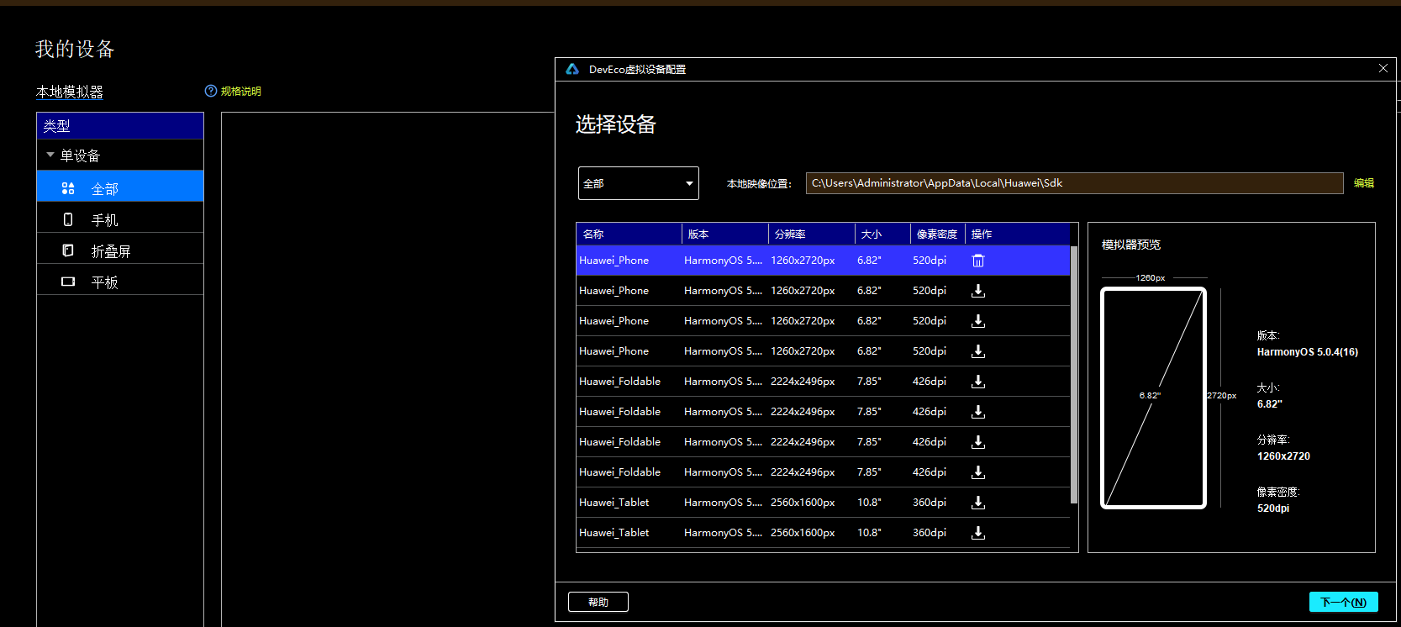Image resolution: width=1401 pixels, height=627 pixels.
Task: Click the 类型 header in the sidebar
Action: (120, 125)
